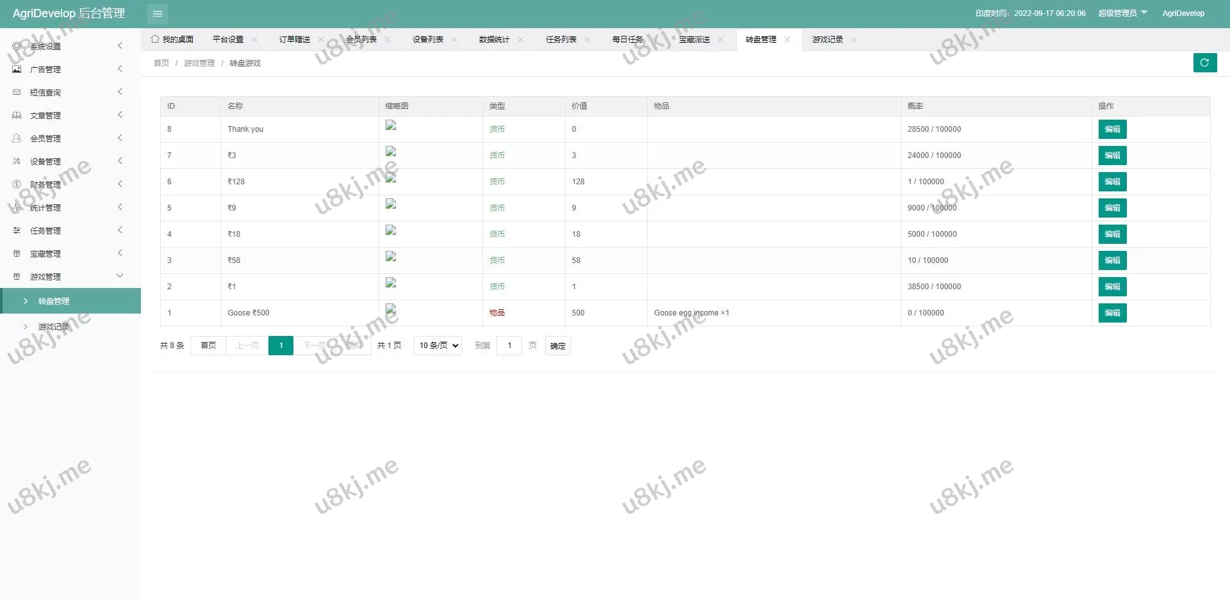Click the 系统设置 gear icon in sidebar
Viewport: 1230px width, 599px height.
tap(17, 46)
